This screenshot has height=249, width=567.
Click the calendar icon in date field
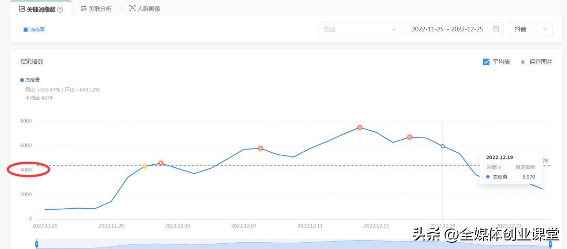click(496, 29)
